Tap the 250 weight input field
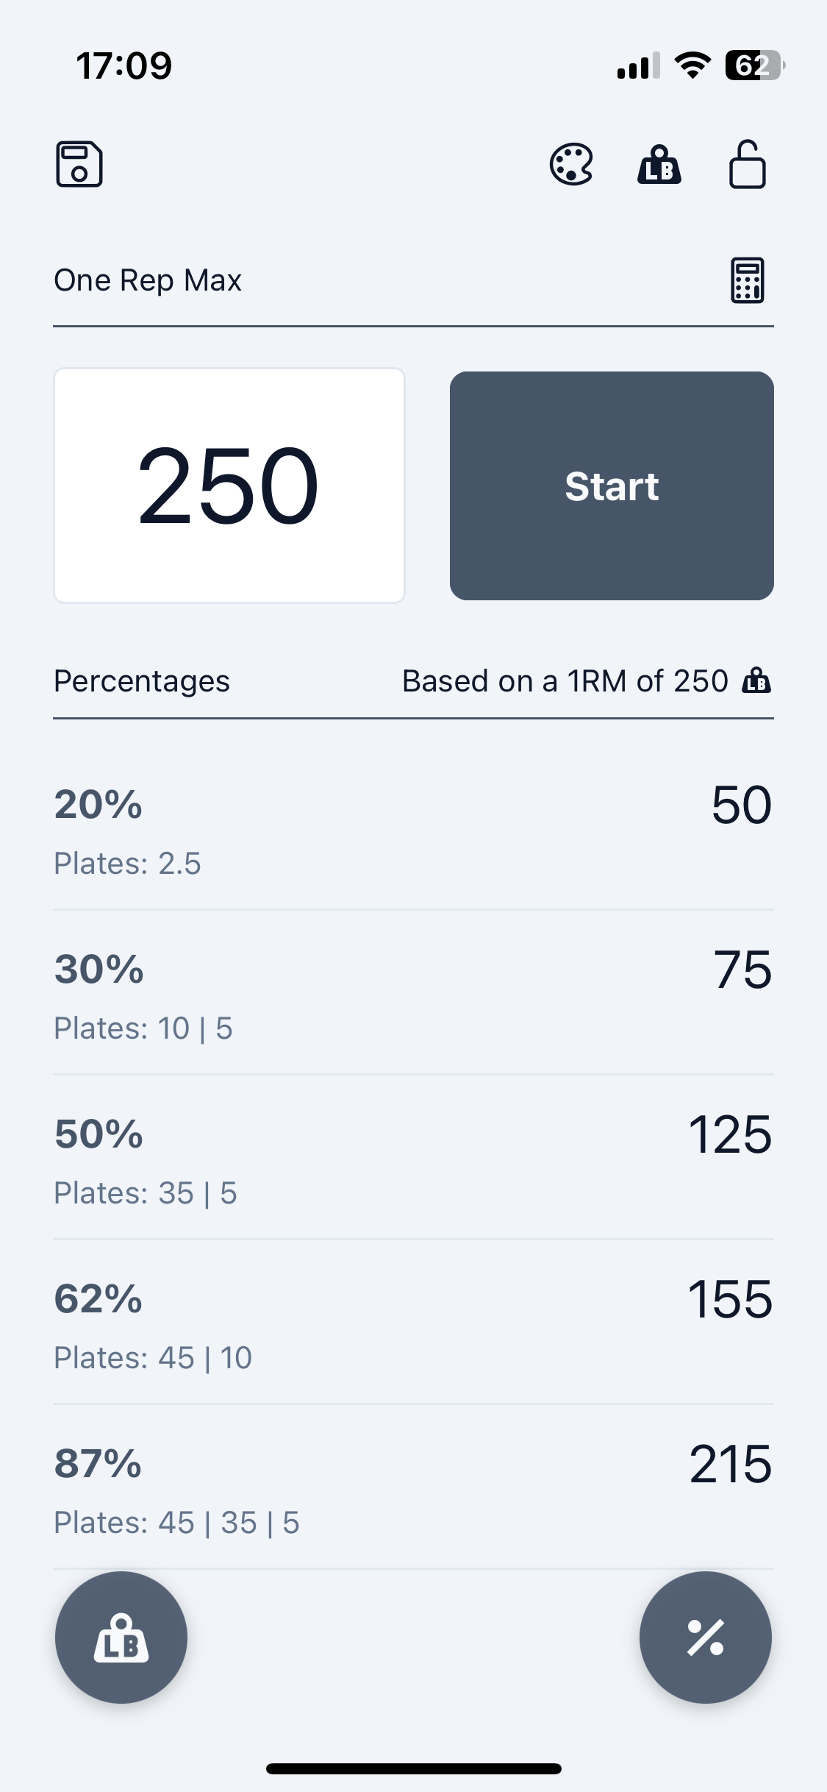827x1792 pixels. [x=229, y=486]
